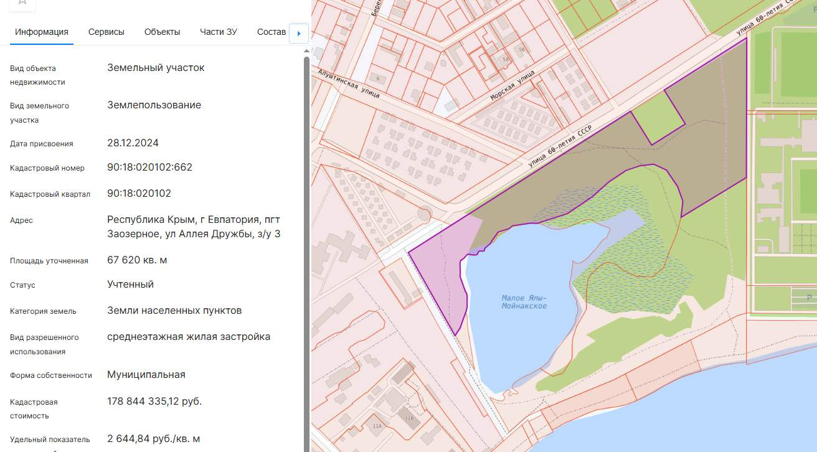Click the favorite star icon
Image resolution: width=817 pixels, height=452 pixels.
point(22,2)
